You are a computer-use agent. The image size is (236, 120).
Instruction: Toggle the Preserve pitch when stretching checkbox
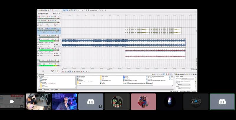(176, 81)
